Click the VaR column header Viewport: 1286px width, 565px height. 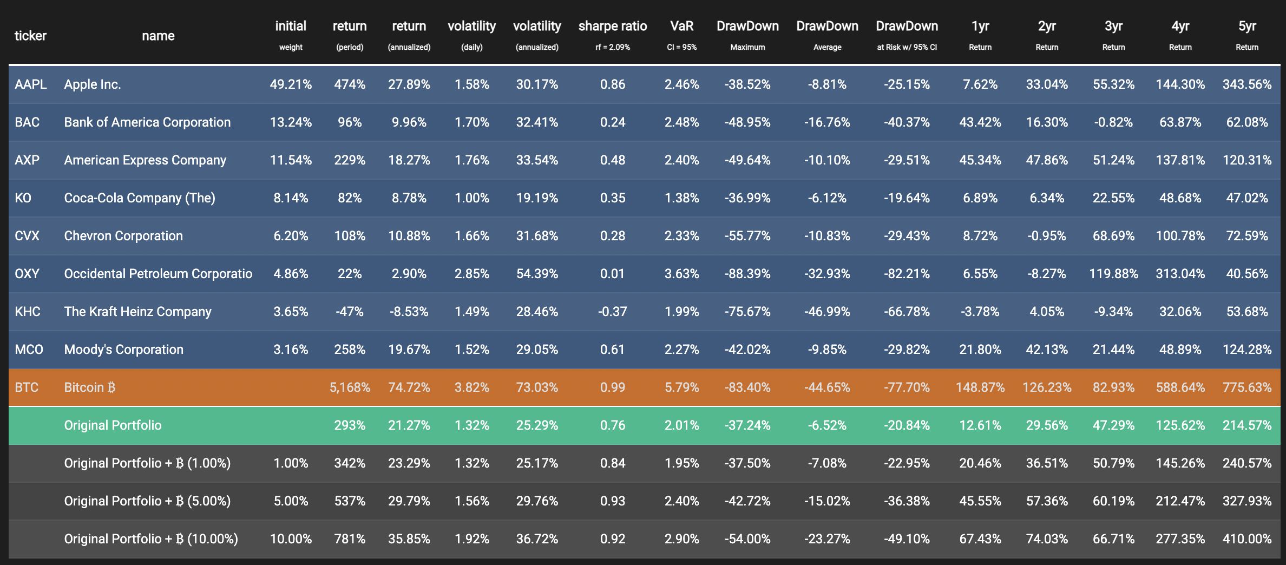[681, 35]
